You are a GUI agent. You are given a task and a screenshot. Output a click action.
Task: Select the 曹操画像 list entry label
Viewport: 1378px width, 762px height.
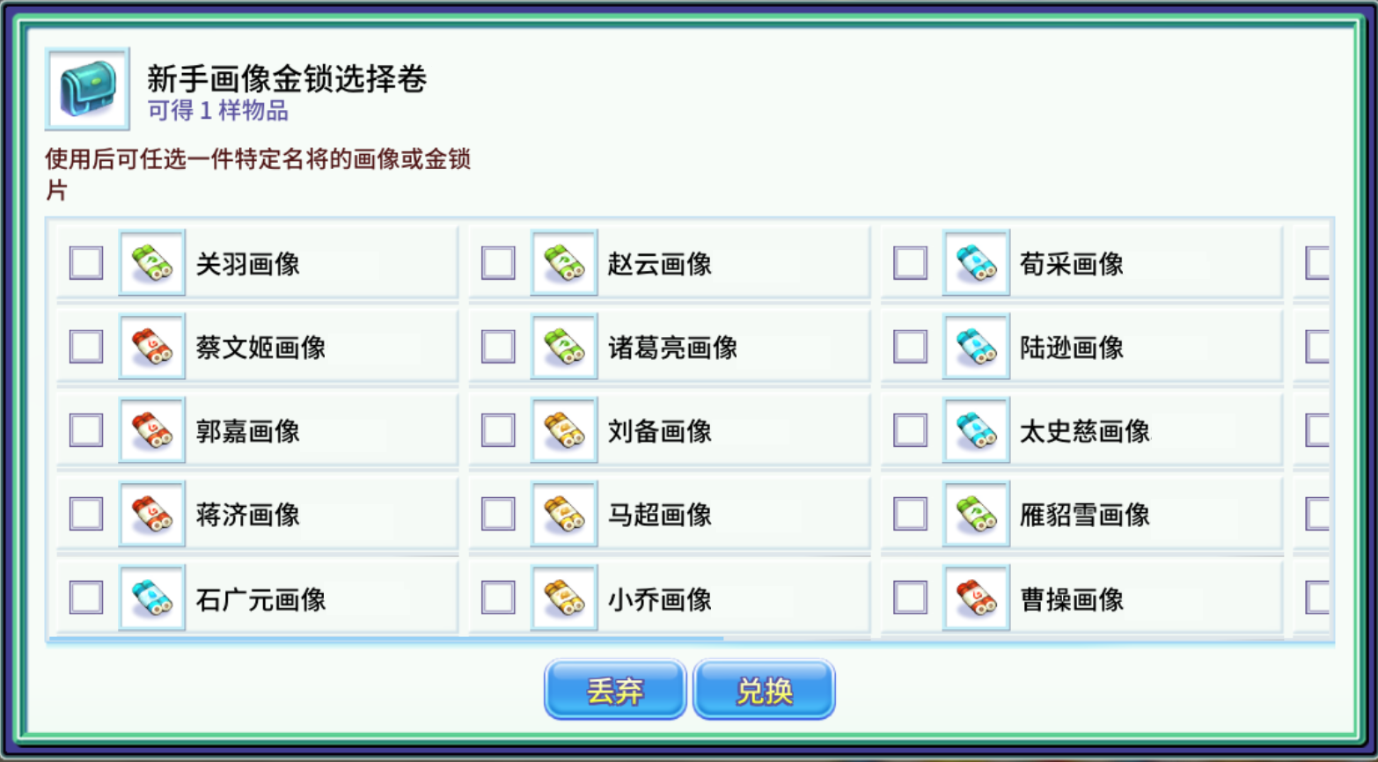click(x=1072, y=599)
